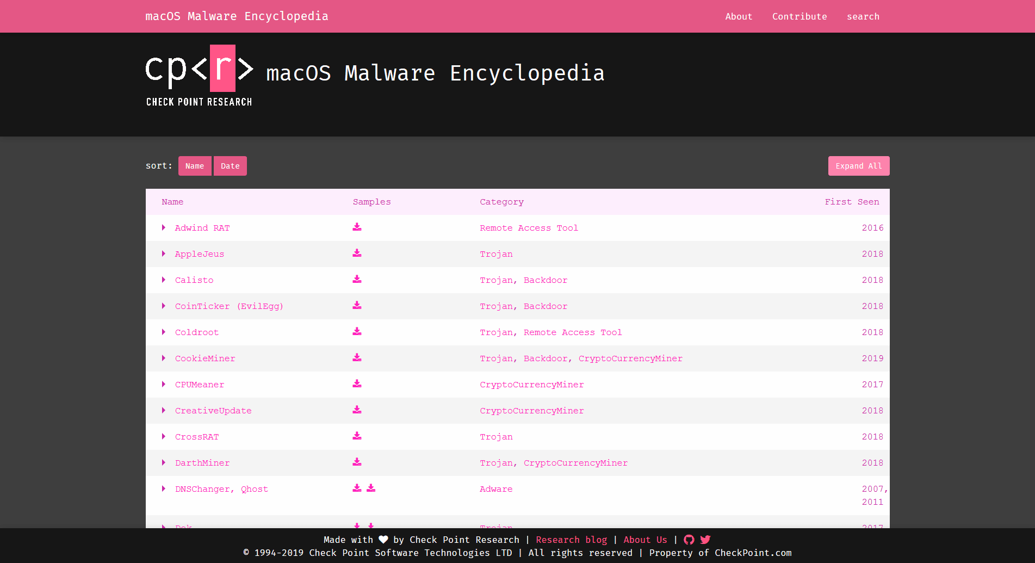
Task: Expand the Coldroot row arrow
Action: pos(163,332)
